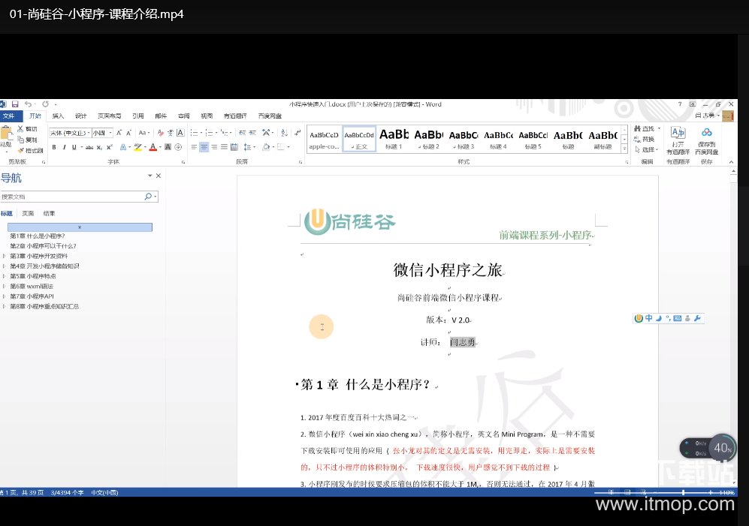Image resolution: width=749 pixels, height=526 pixels.
Task: Expand 第7章 小程序API heading
Action: coord(5,296)
